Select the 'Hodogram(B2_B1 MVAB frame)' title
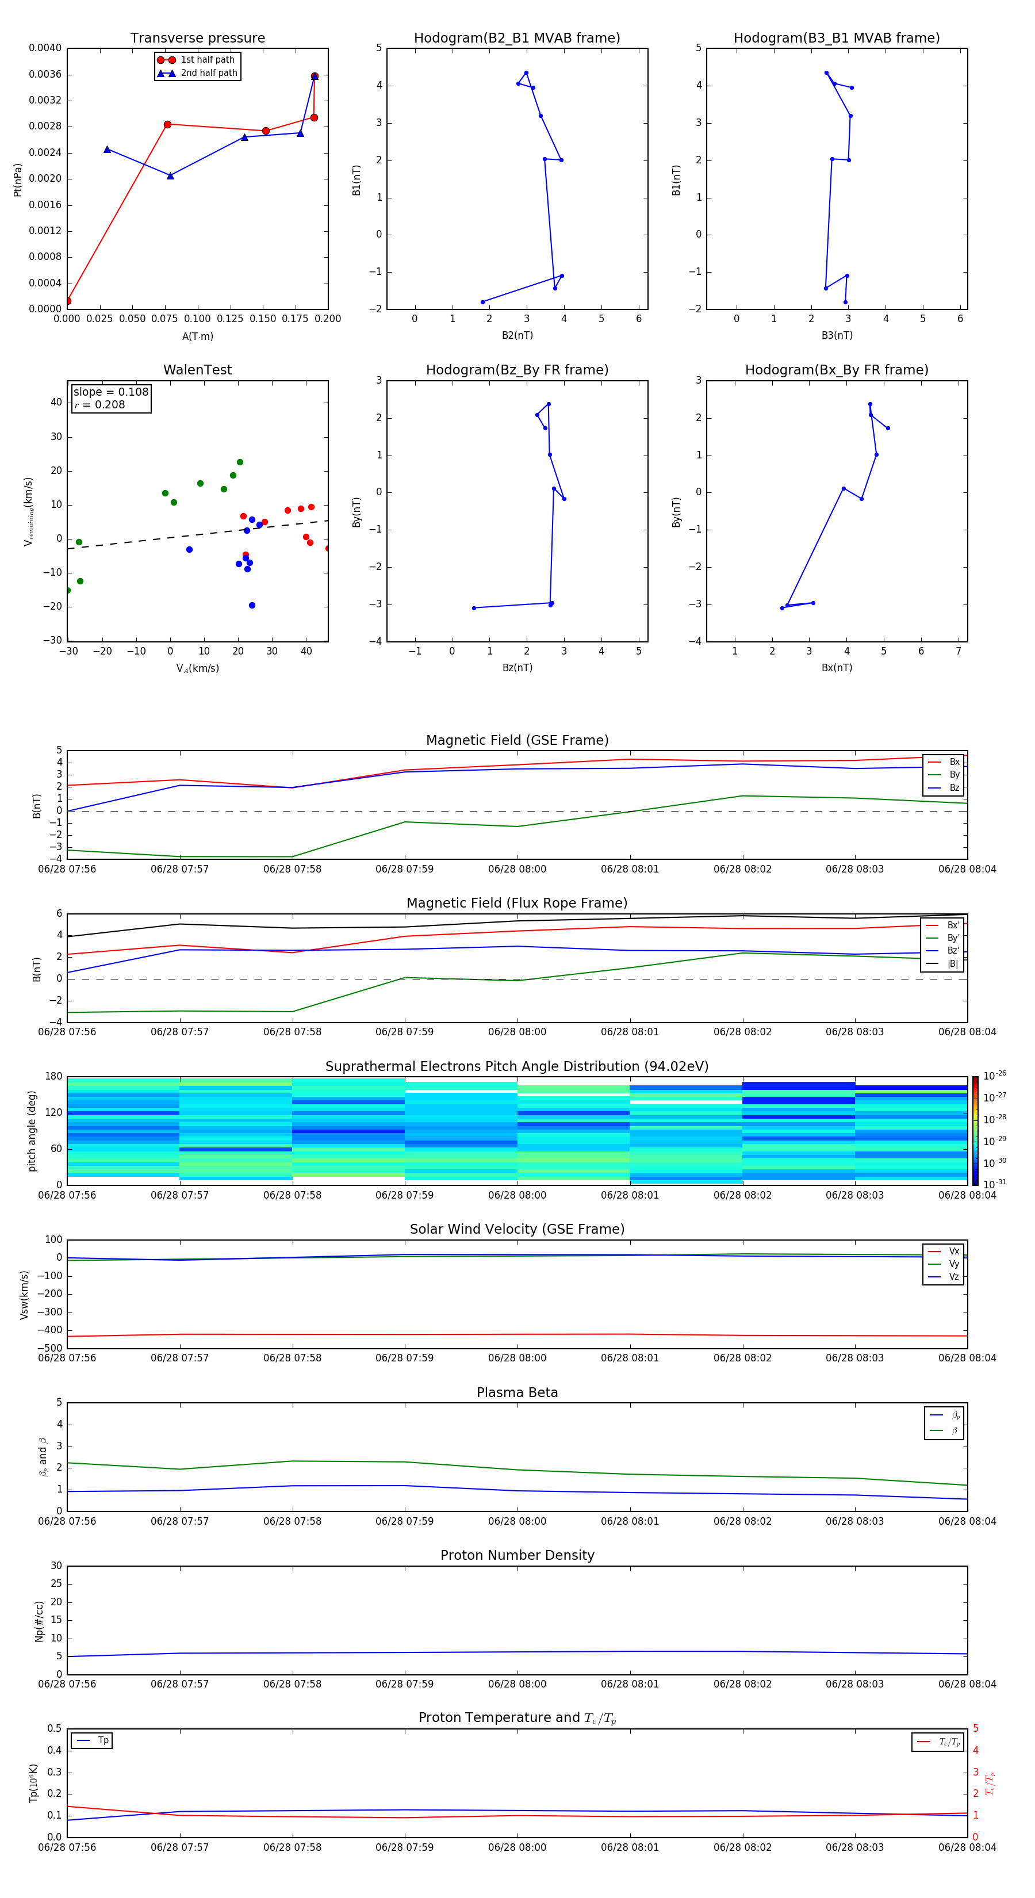The height and width of the screenshot is (1898, 1035). 517,39
